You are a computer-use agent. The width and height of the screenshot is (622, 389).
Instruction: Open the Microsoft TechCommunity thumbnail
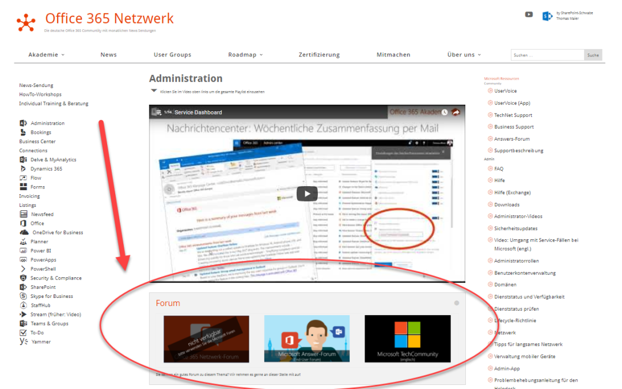pos(408,339)
